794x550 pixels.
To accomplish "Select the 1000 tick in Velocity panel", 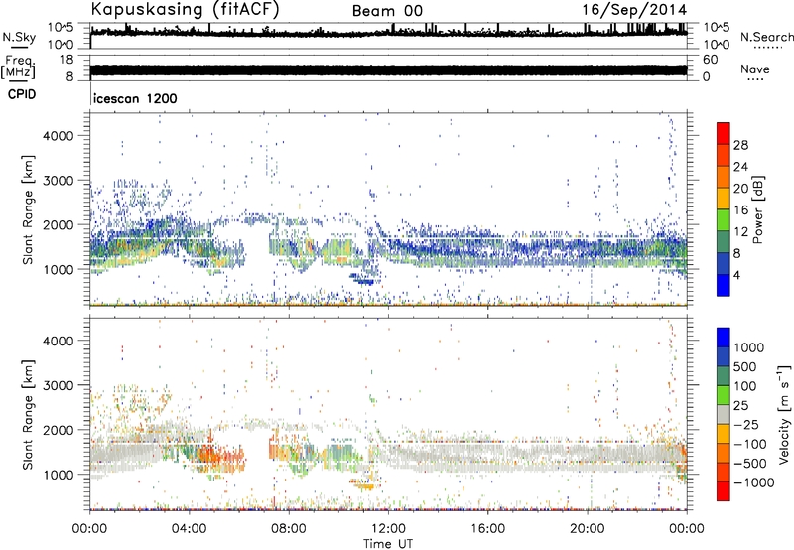I will (59, 475).
